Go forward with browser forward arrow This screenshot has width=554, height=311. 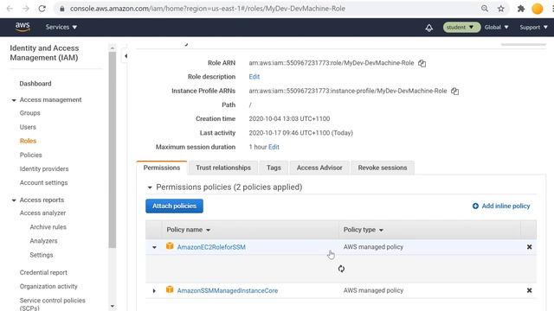pos(26,9)
